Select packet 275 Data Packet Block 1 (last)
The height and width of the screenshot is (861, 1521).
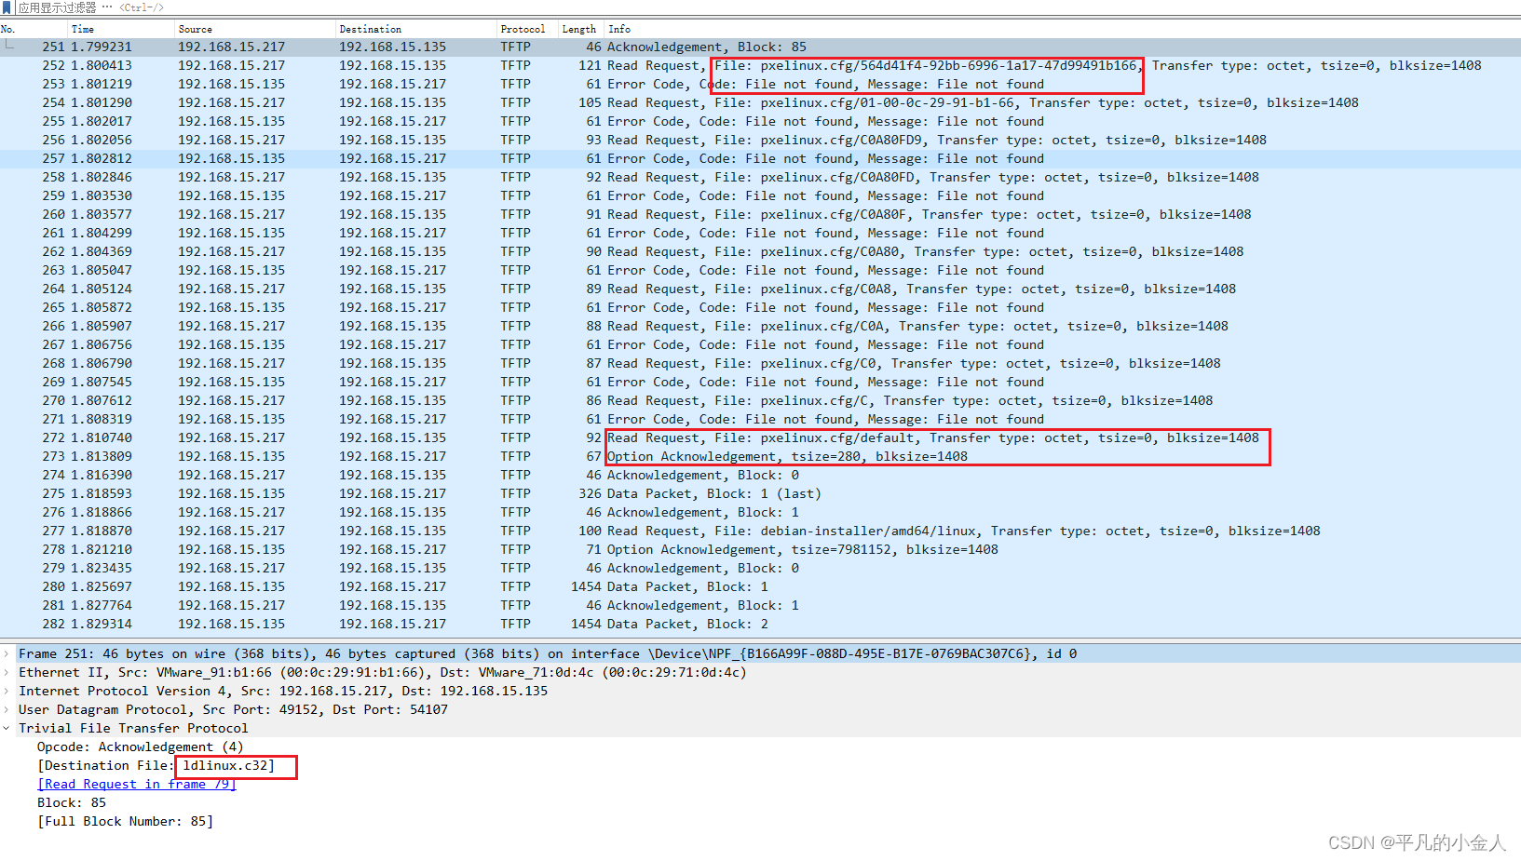coord(760,493)
